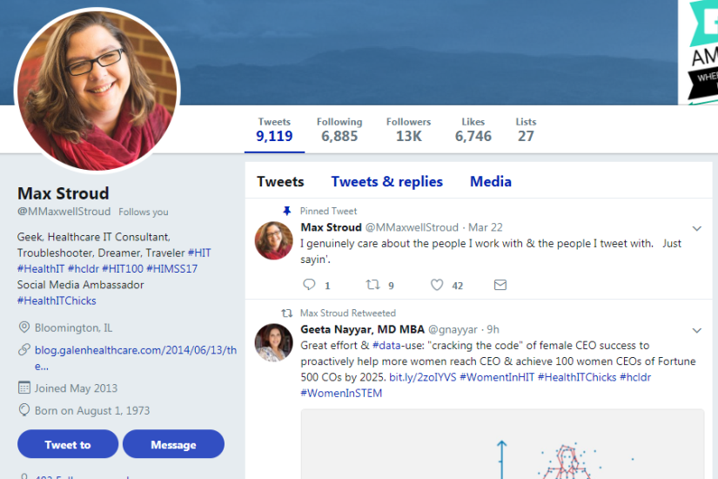
Task: Open the bit.ly/2zoIYVS link in tweet
Action: pyautogui.click(x=423, y=377)
